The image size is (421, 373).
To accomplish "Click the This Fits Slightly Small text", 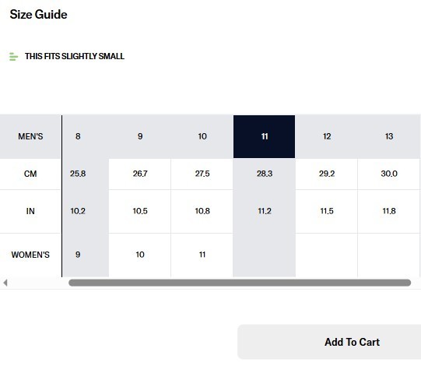I will click(75, 56).
